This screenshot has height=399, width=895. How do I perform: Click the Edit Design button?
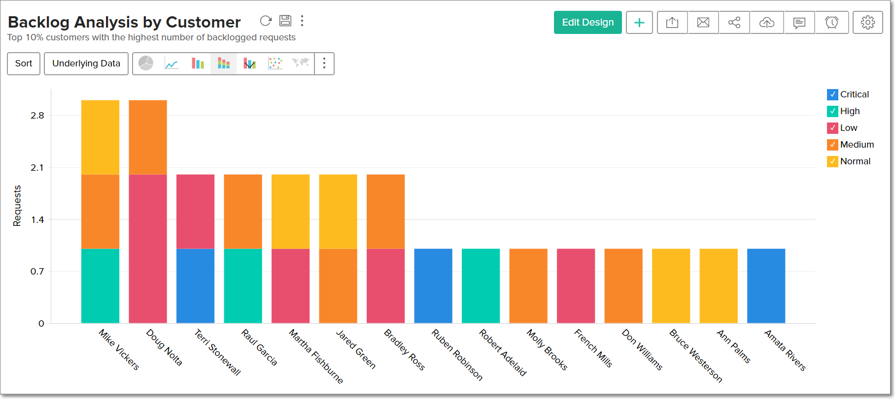[587, 23]
